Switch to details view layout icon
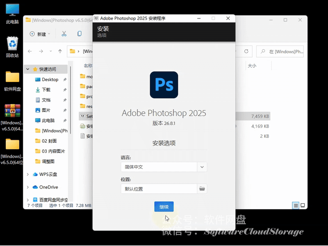 pos(295,205)
